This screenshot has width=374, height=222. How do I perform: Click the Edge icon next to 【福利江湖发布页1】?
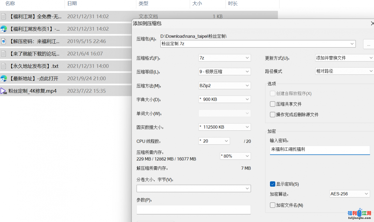[4, 29]
